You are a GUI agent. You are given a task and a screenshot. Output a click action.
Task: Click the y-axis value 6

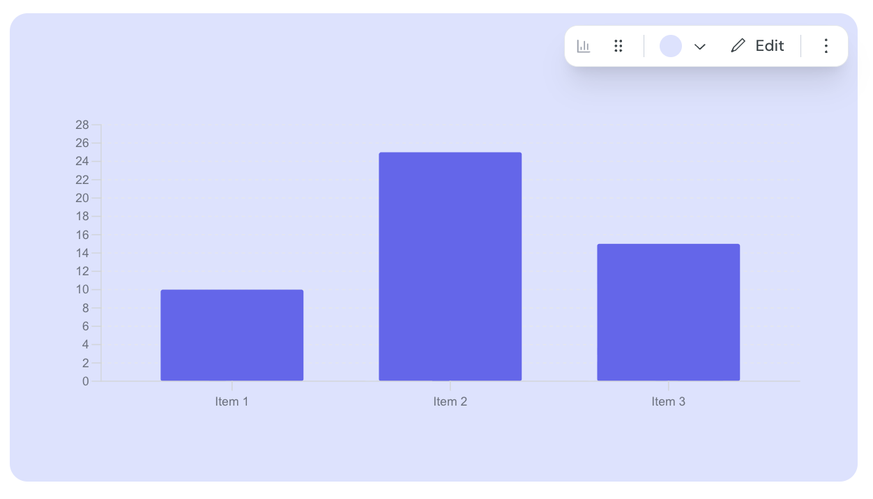point(86,326)
